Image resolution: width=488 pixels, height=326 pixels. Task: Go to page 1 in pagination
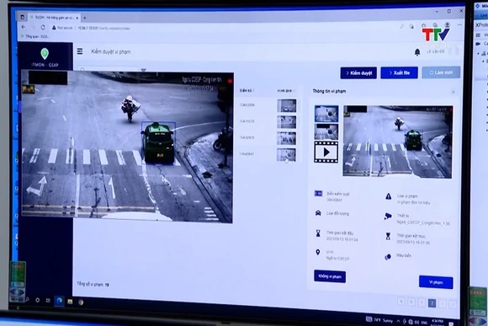422,302
